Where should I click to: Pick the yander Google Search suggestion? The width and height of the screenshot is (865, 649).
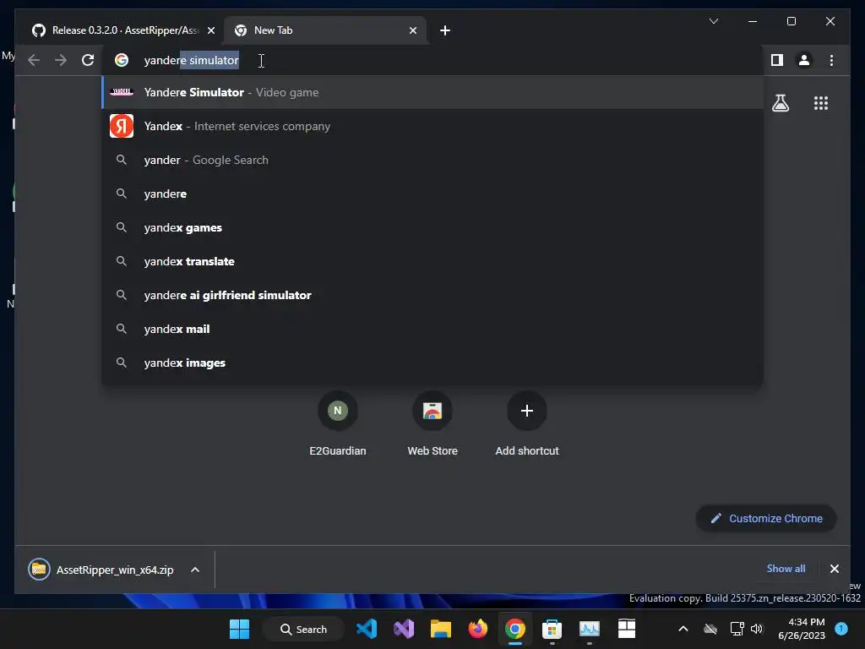[x=433, y=160]
